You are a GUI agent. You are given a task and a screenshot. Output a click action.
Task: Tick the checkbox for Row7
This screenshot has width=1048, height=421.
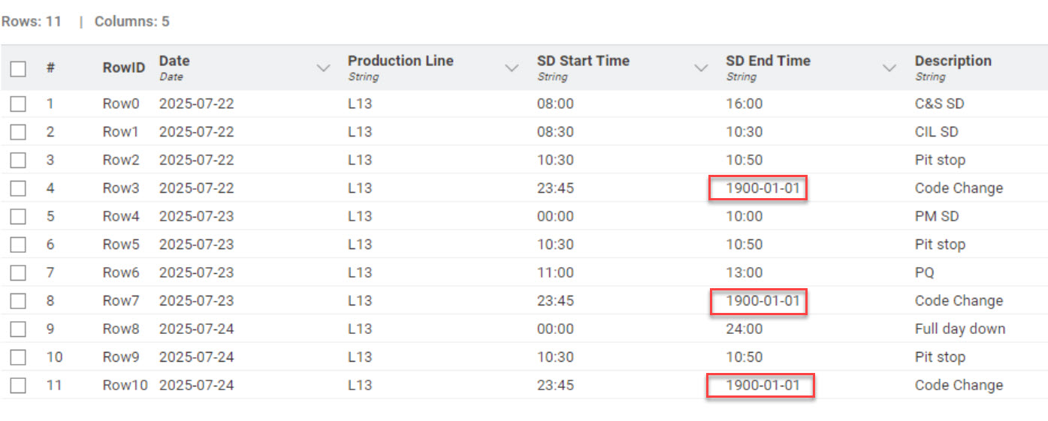(x=18, y=301)
